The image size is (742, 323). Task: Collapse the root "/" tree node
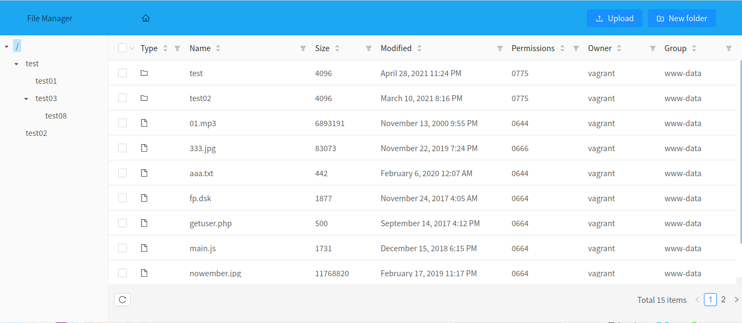coord(7,47)
